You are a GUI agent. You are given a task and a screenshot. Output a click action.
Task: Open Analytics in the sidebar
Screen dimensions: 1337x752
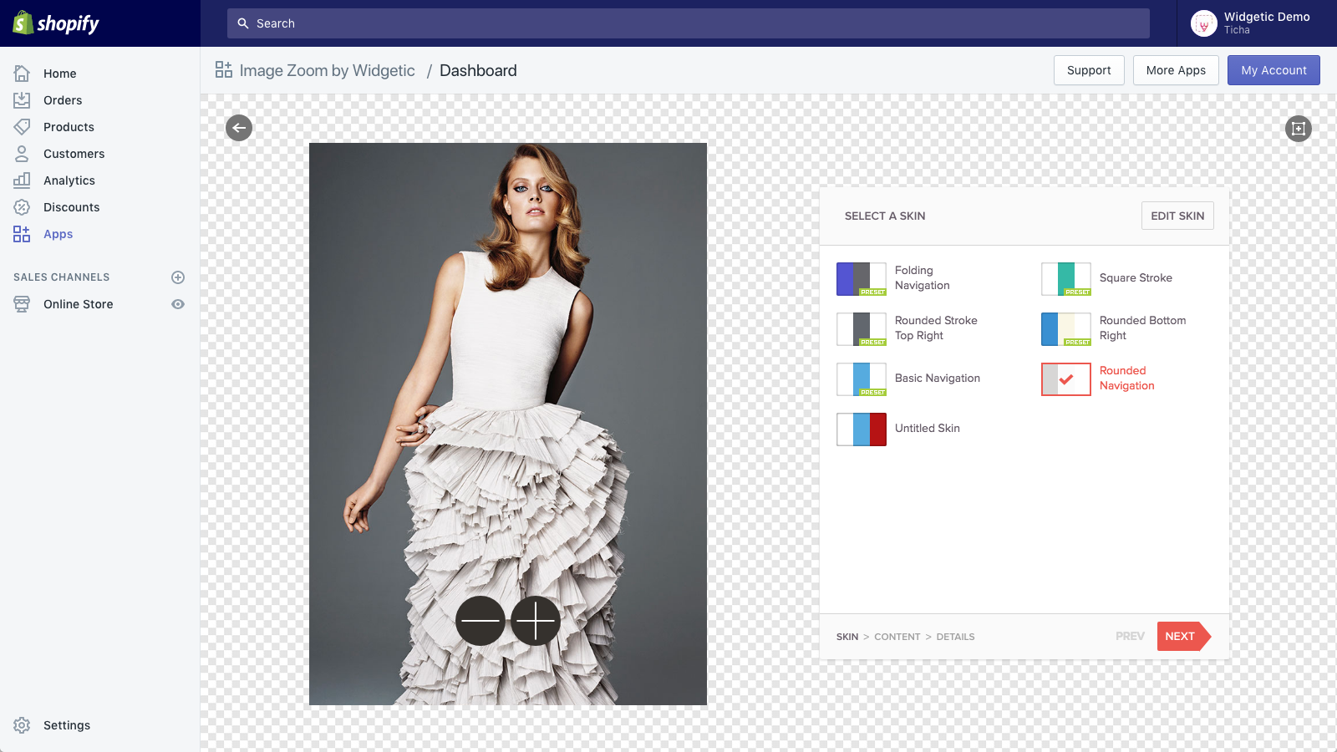click(69, 180)
